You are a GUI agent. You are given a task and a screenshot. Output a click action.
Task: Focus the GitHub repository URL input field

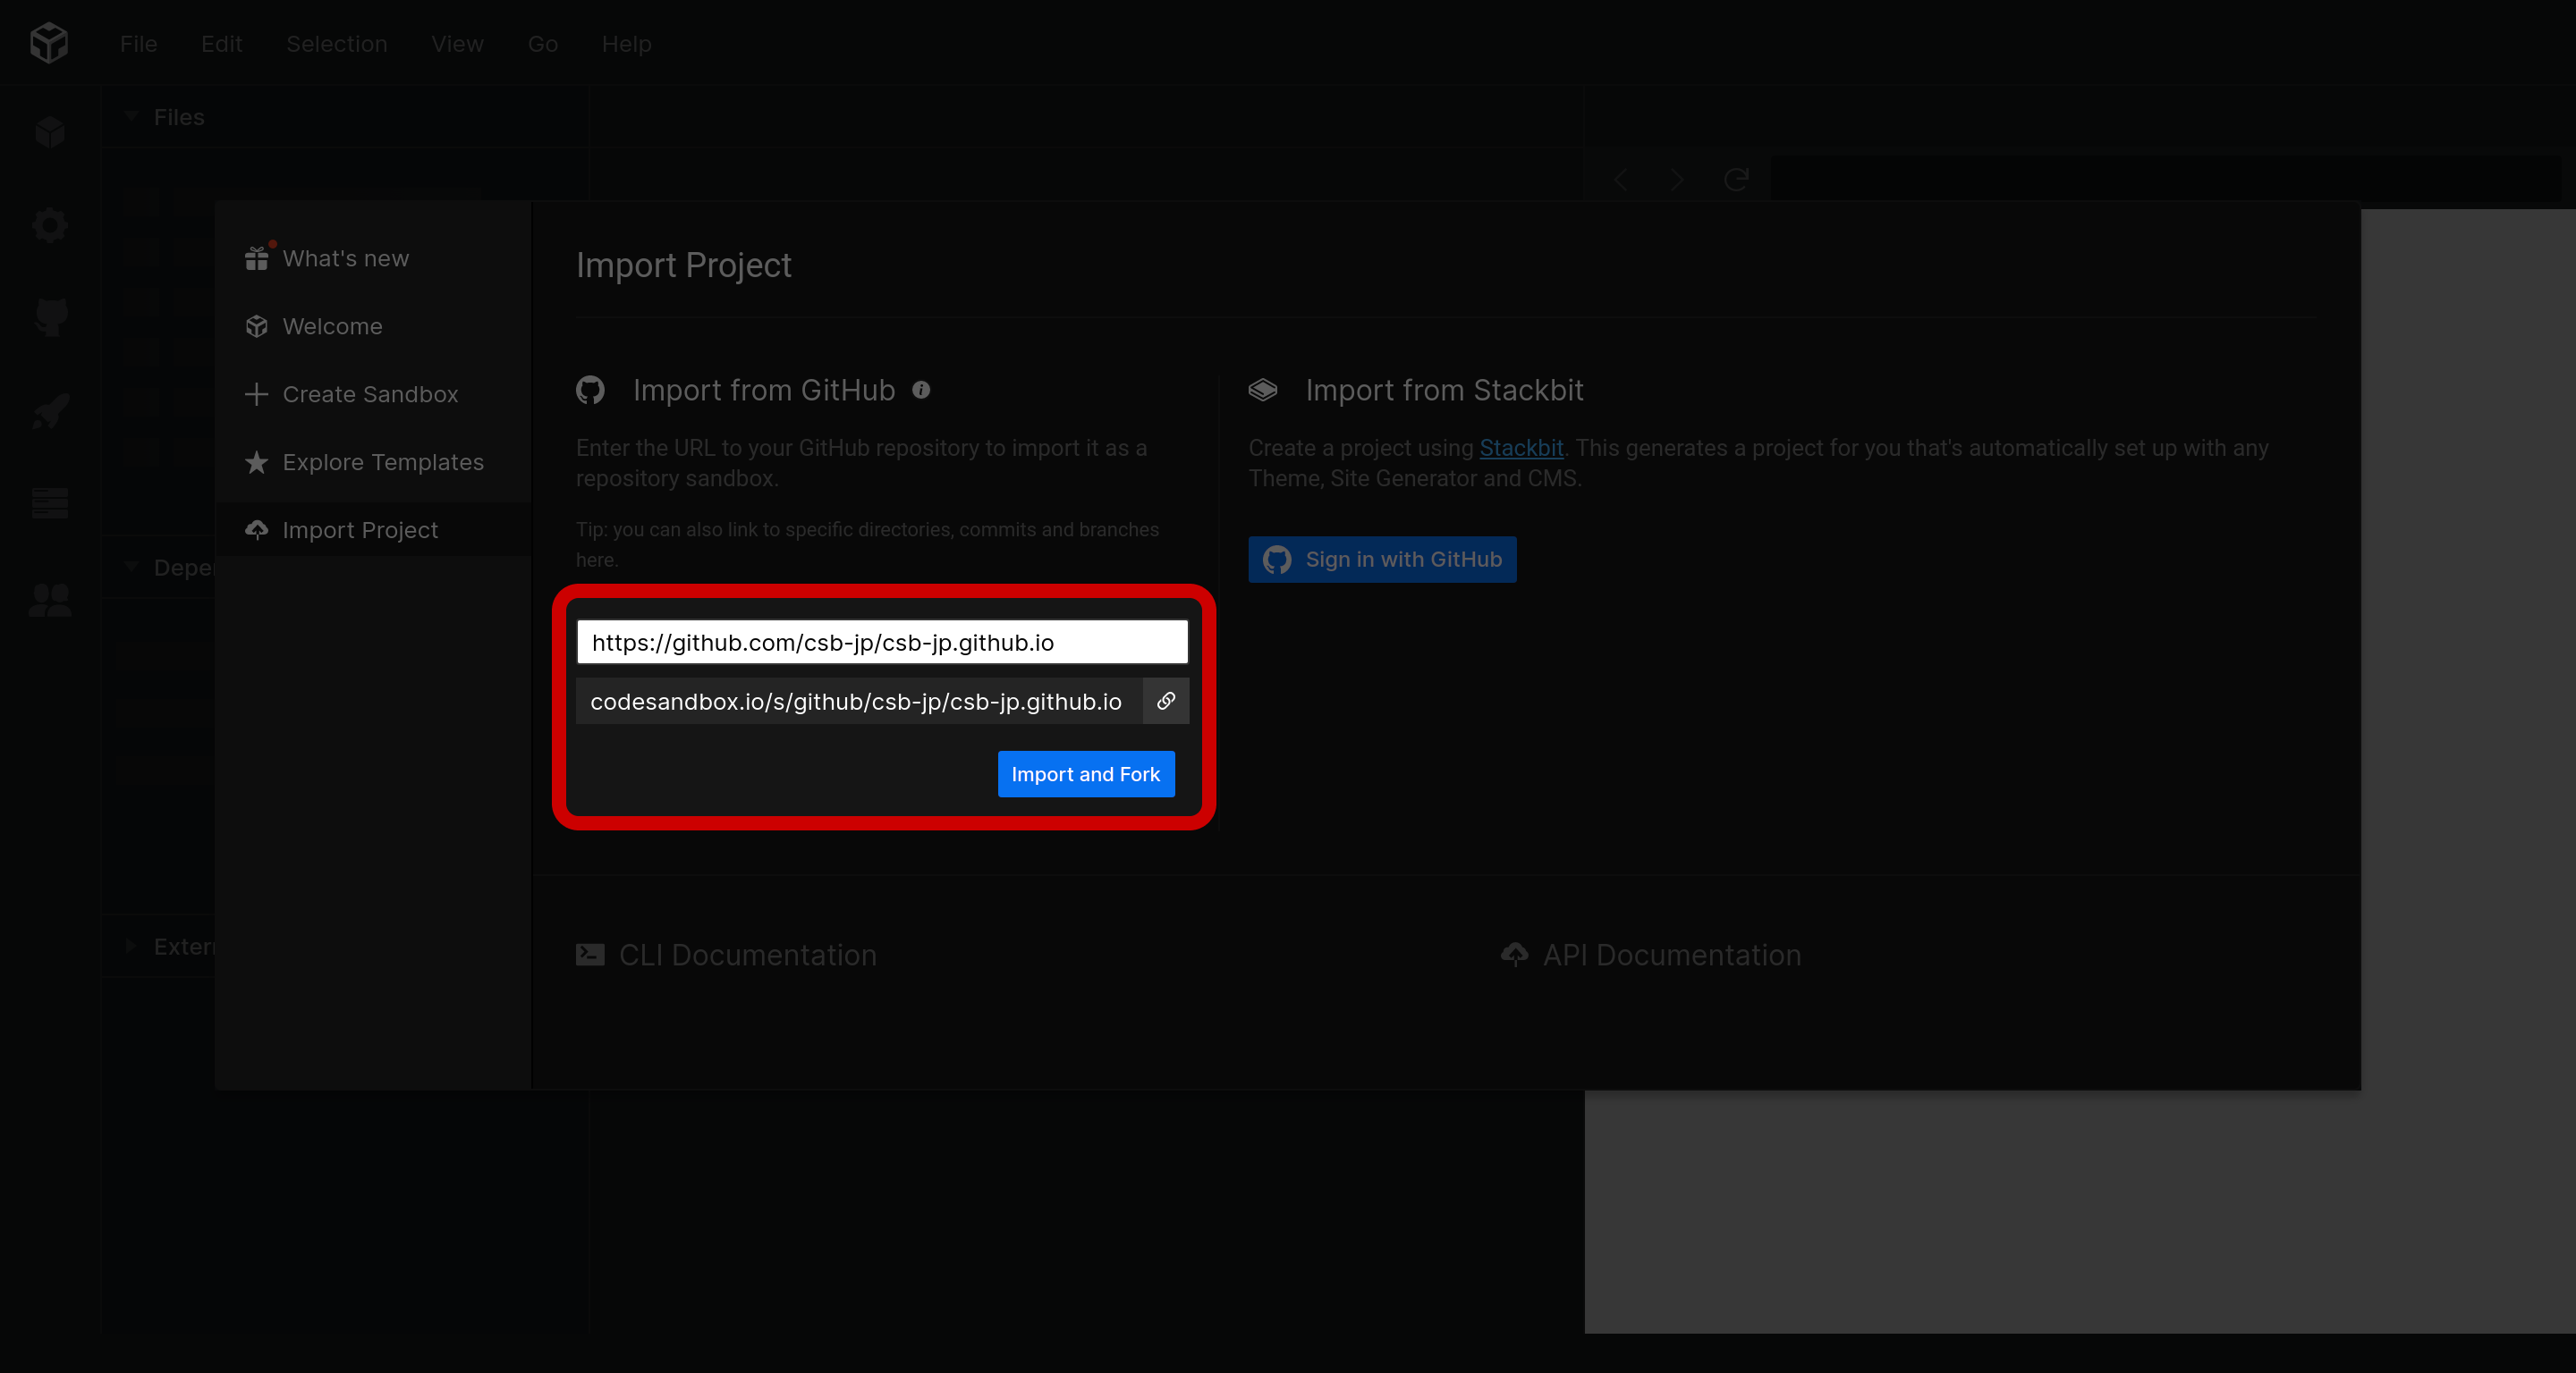point(882,642)
